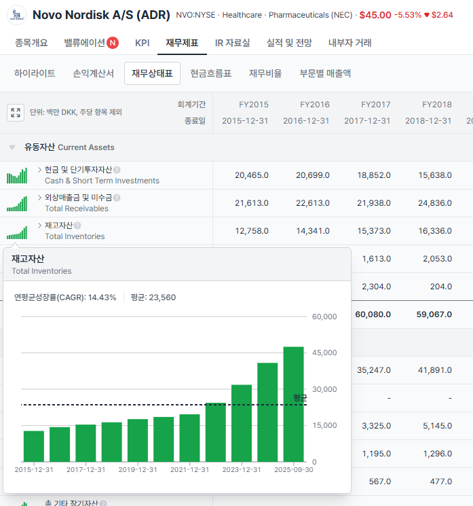Open the 종목개요 tab

31,43
